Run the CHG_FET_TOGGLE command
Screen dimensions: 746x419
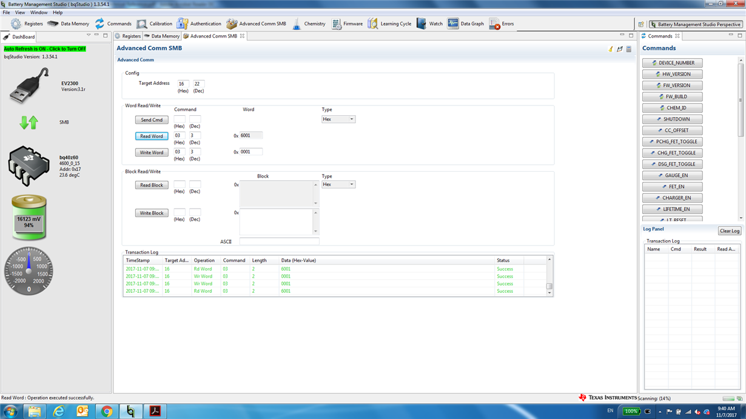click(673, 153)
